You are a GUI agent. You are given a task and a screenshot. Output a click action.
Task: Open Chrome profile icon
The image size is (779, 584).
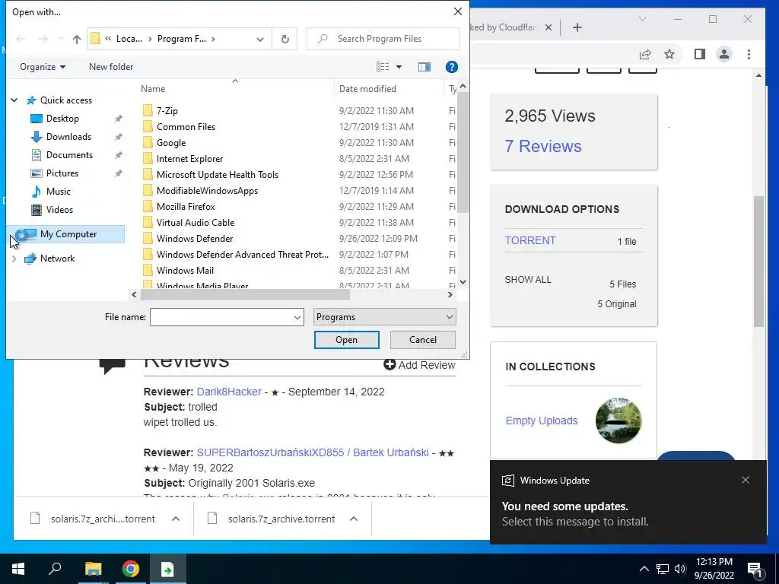coord(724,54)
